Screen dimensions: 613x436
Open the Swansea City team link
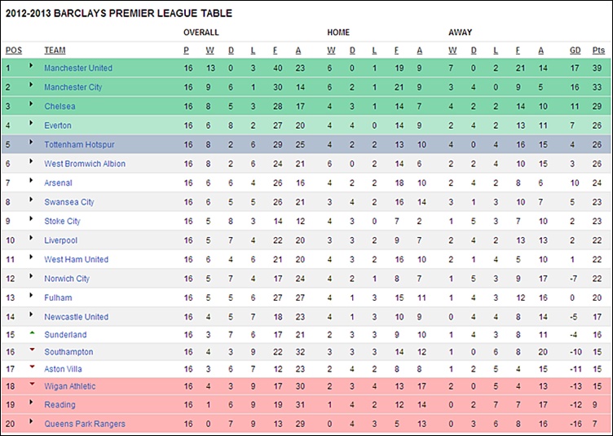click(69, 202)
